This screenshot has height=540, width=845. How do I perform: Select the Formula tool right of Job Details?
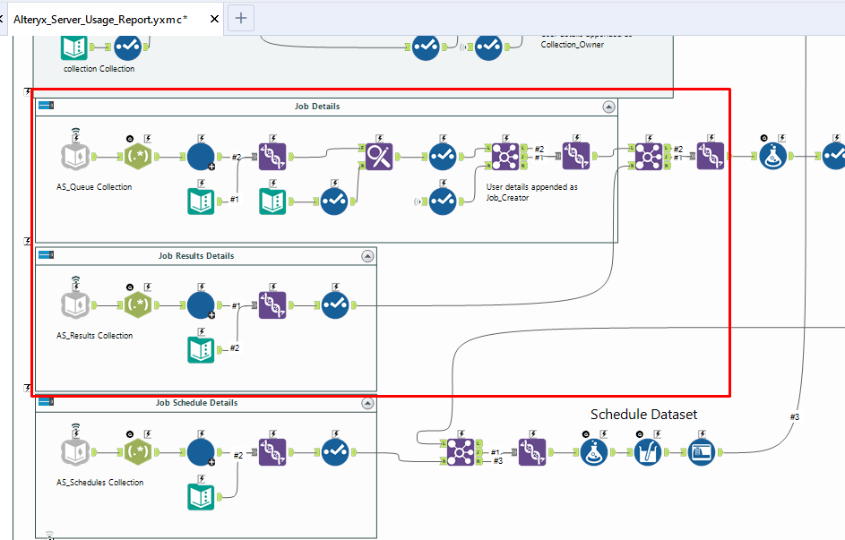point(772,156)
